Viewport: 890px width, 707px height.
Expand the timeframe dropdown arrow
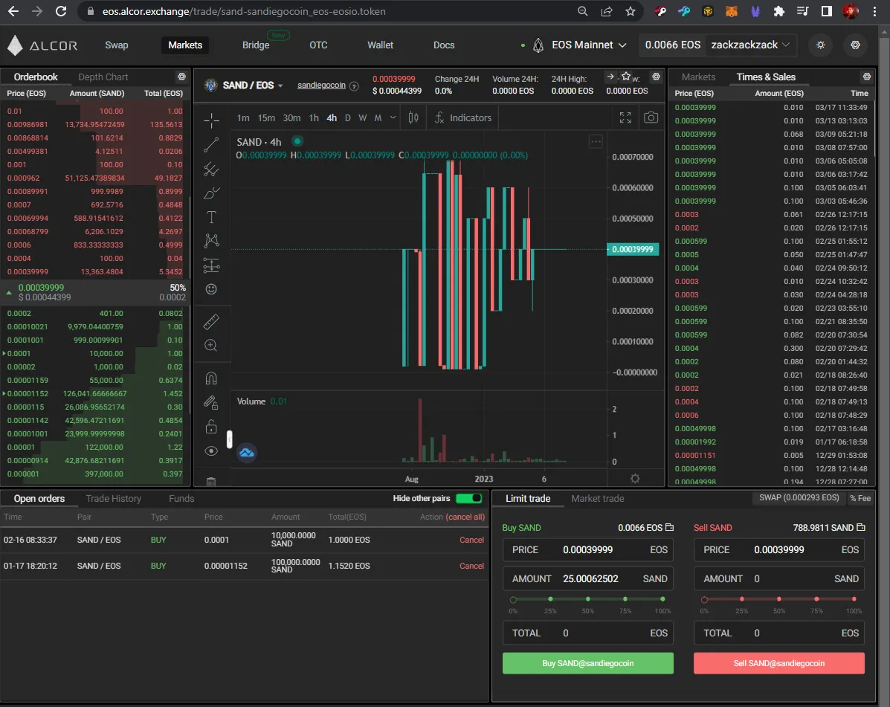coord(393,117)
